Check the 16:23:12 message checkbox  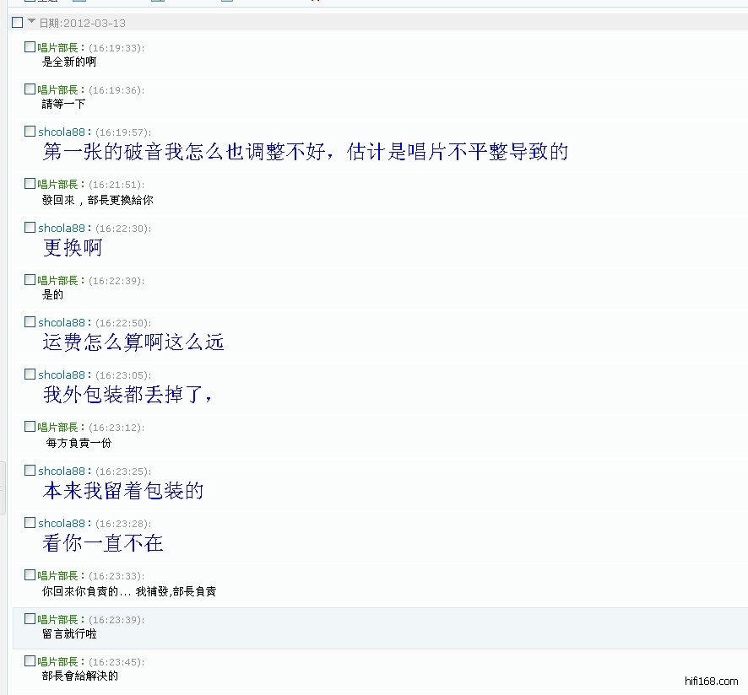point(30,427)
